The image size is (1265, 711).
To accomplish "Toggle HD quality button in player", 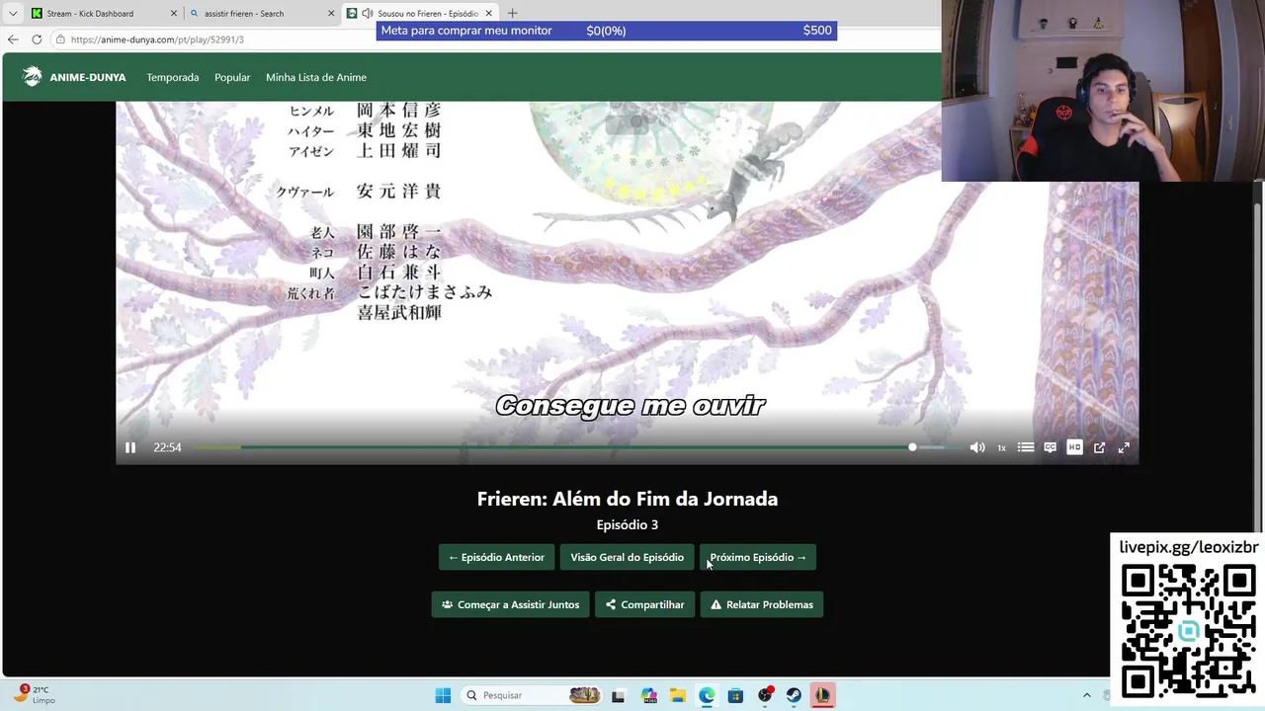I will tap(1074, 447).
